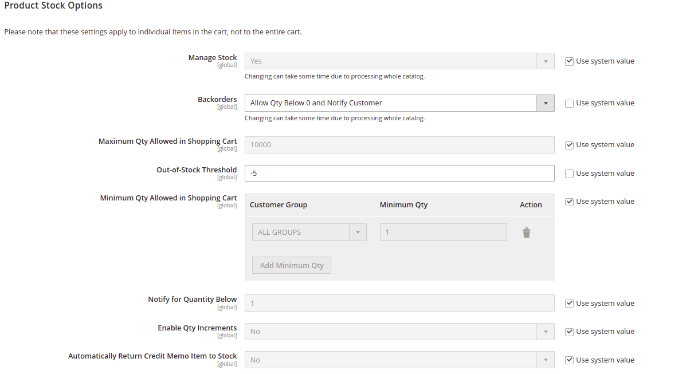The image size is (690, 374).
Task: Uncheck Use system value for Manage Stock
Action: (569, 61)
